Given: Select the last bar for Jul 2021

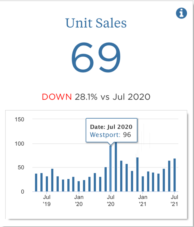Looking at the screenshot, I should click(x=175, y=175).
